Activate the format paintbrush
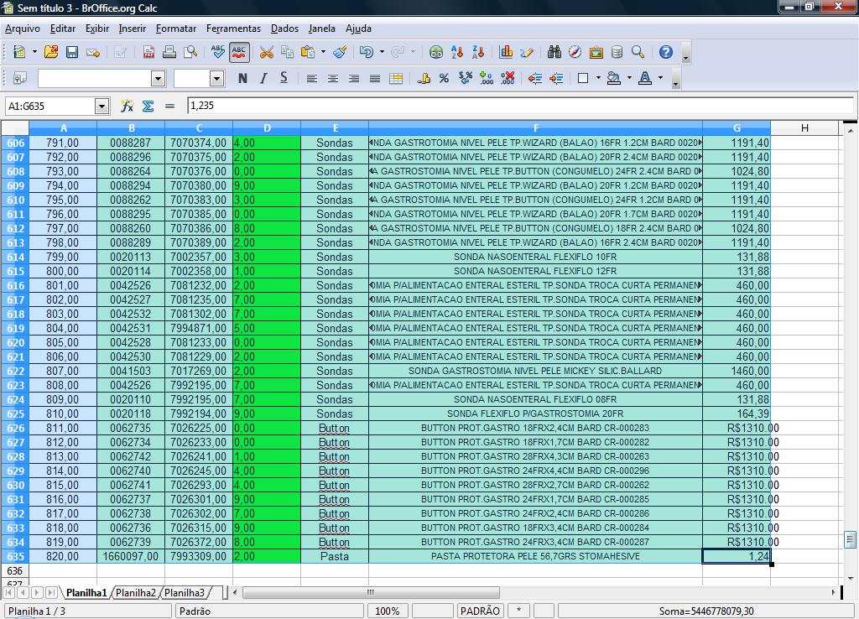The image size is (859, 619). 341,52
